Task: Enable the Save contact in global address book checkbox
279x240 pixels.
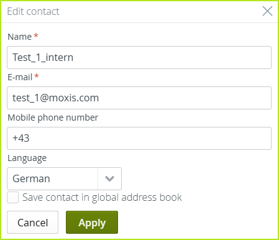Action: (x=13, y=197)
